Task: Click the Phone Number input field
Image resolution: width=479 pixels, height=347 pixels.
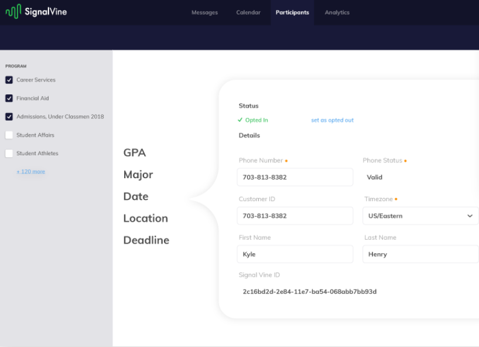Action: pos(295,177)
